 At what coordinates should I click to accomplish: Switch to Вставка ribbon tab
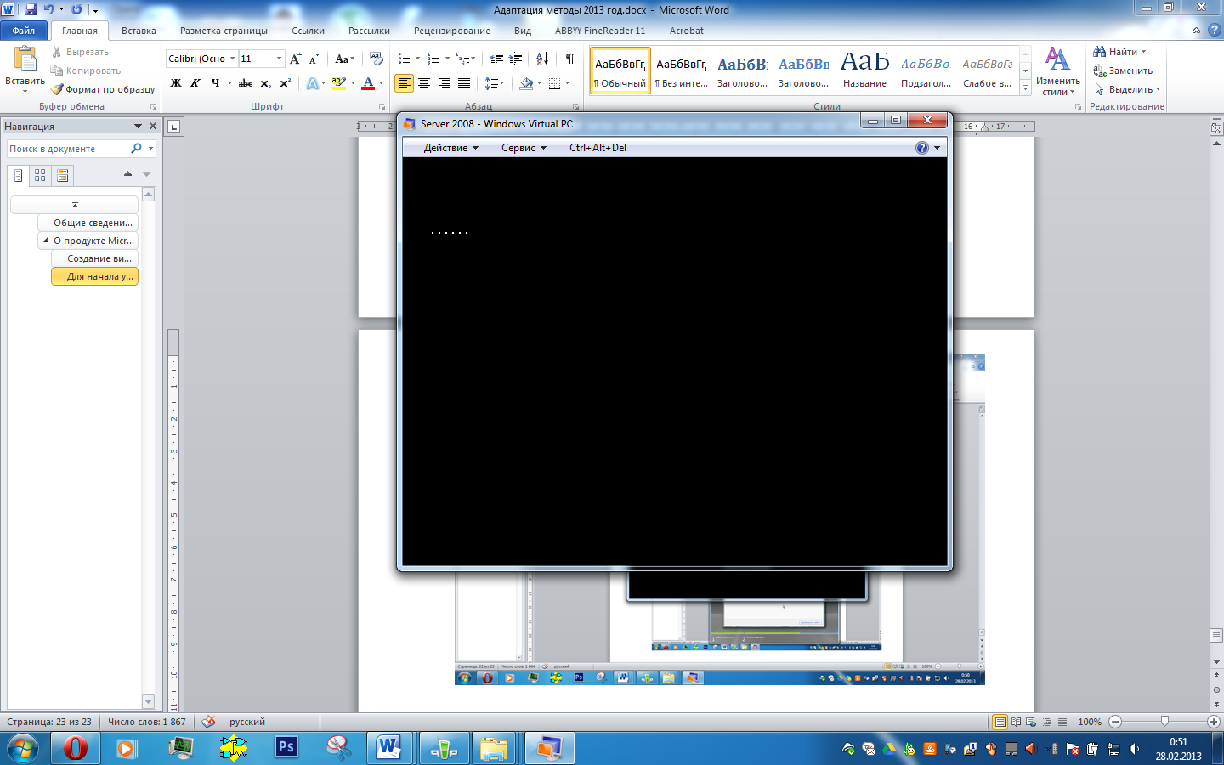click(x=139, y=31)
